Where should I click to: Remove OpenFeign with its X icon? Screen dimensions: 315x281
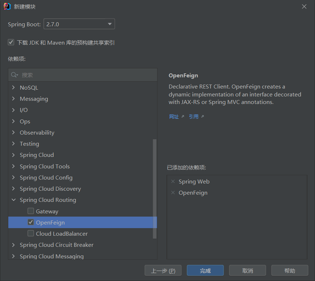(x=173, y=193)
